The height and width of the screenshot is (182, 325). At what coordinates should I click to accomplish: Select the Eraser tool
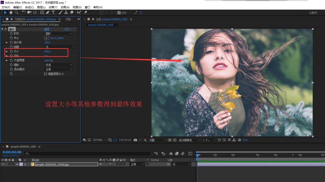(x=72, y=12)
